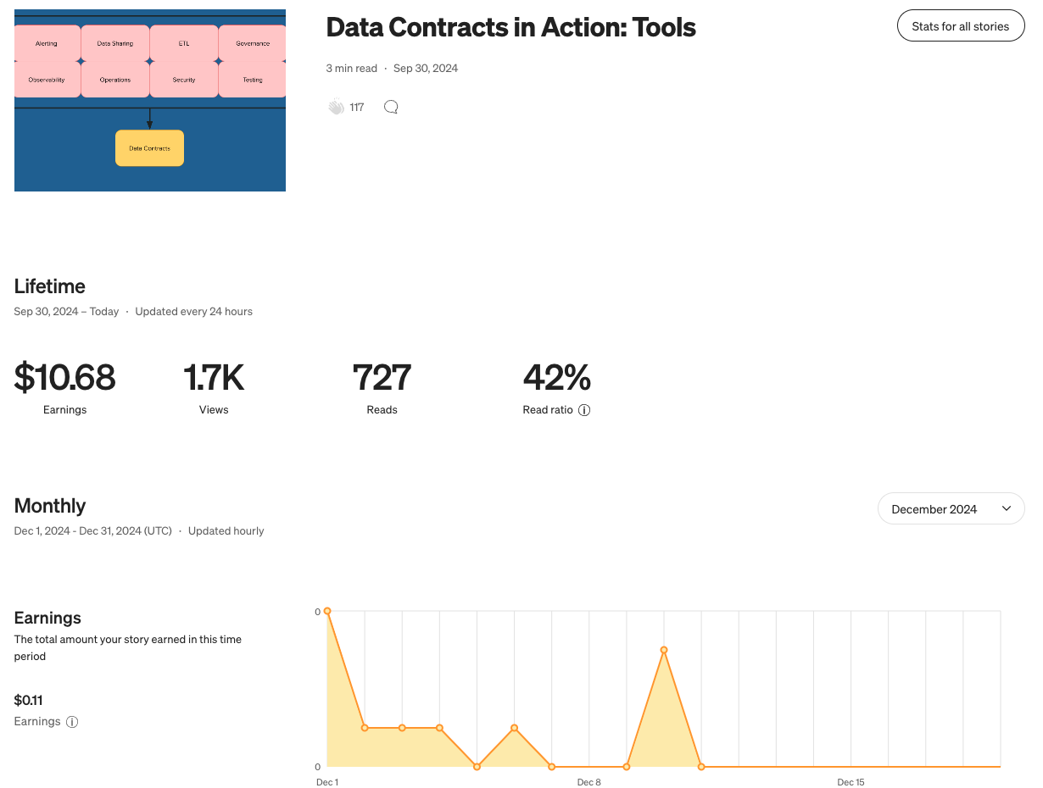Select the 1.7K Views statistic

click(214, 378)
